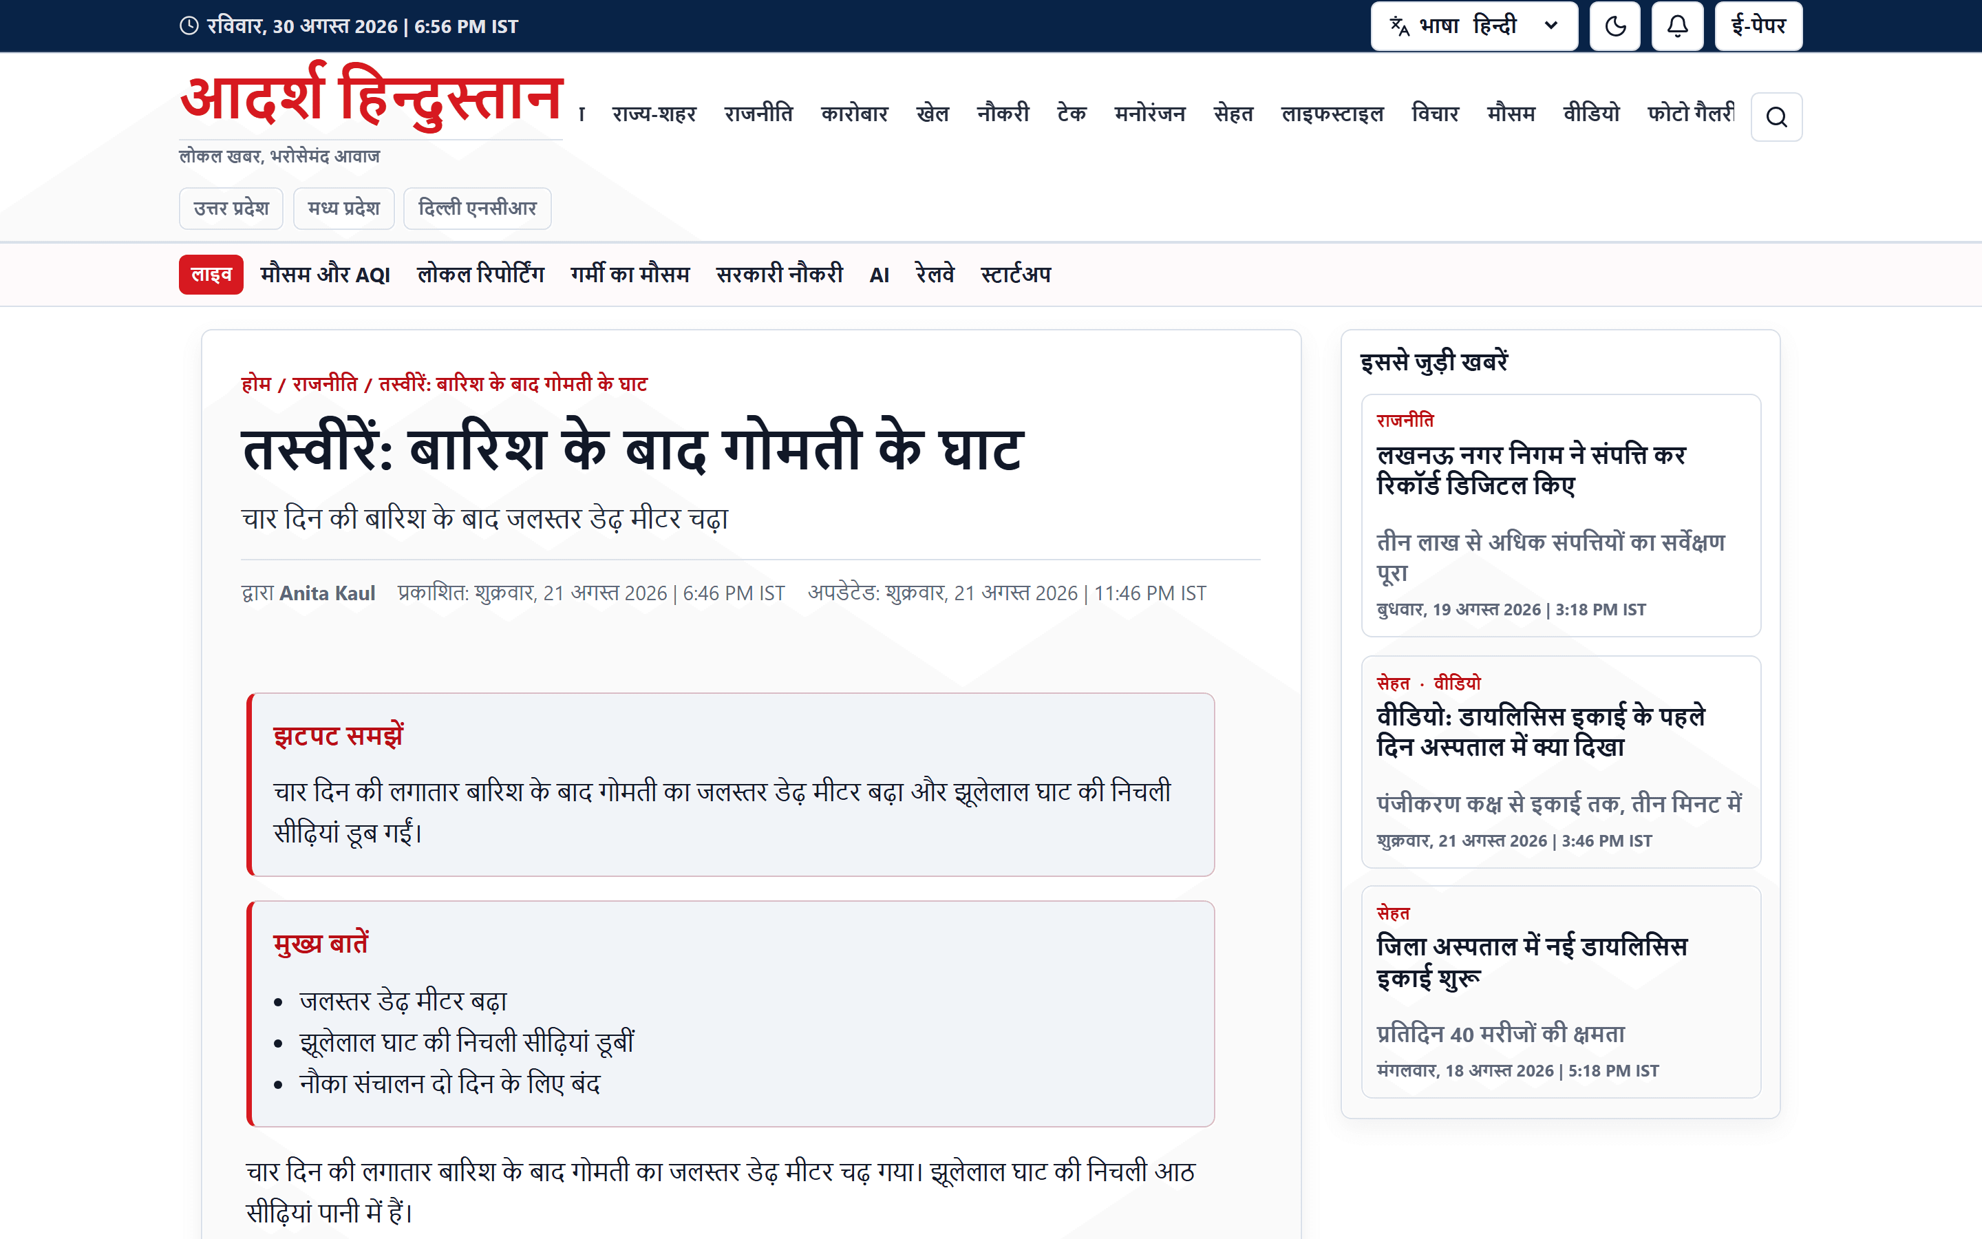The image size is (1982, 1239).
Task: Click the वीडियो tag on dialysis card
Action: point(1457,683)
